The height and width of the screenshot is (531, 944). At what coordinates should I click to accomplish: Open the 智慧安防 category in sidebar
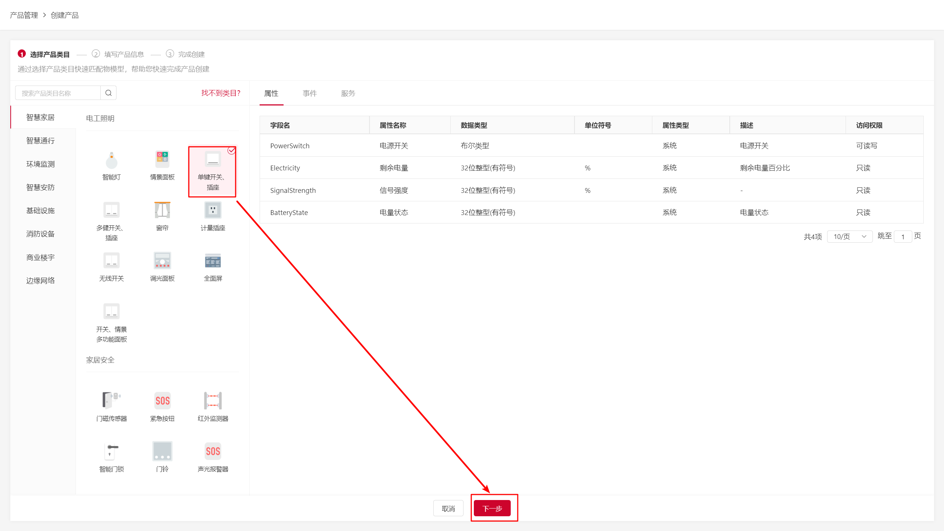[x=41, y=187]
